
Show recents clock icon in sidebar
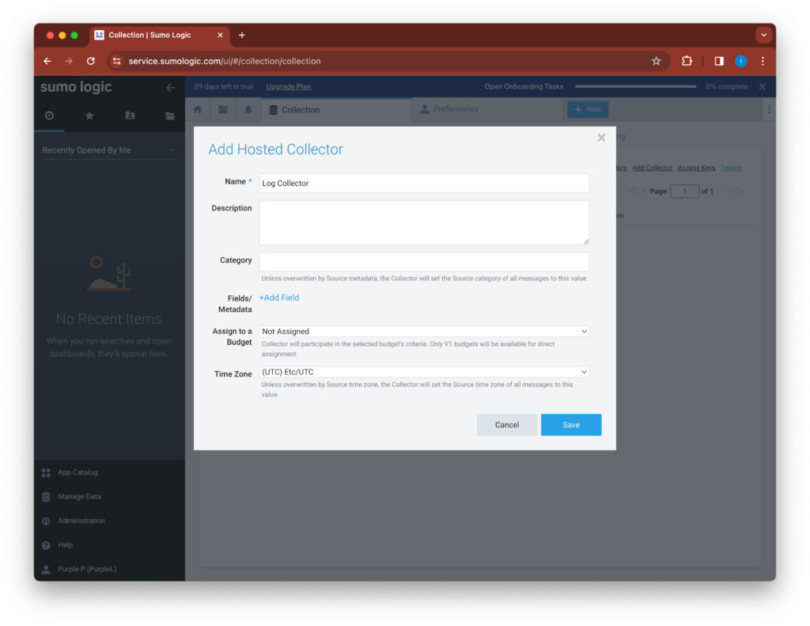49,116
